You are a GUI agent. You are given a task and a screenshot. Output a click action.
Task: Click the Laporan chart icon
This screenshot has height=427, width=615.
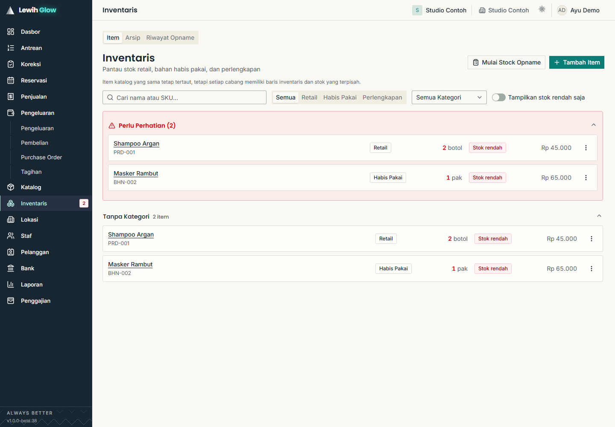[x=11, y=284]
